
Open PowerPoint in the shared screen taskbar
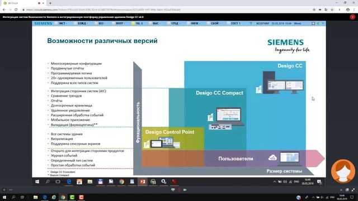pos(143,181)
